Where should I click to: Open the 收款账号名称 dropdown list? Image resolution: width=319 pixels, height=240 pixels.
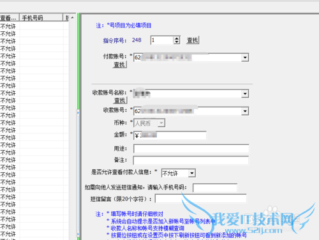[x=245, y=94]
